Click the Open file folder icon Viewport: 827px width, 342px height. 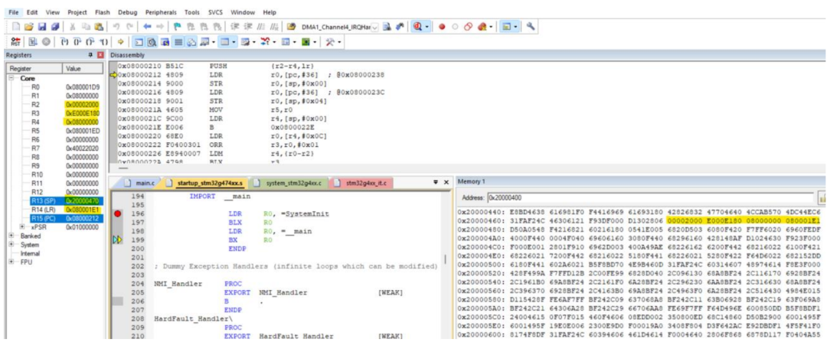(28, 27)
